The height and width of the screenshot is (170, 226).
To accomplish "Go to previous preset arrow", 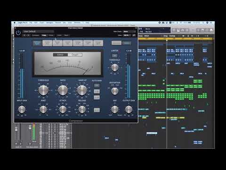I will (x=25, y=35).
